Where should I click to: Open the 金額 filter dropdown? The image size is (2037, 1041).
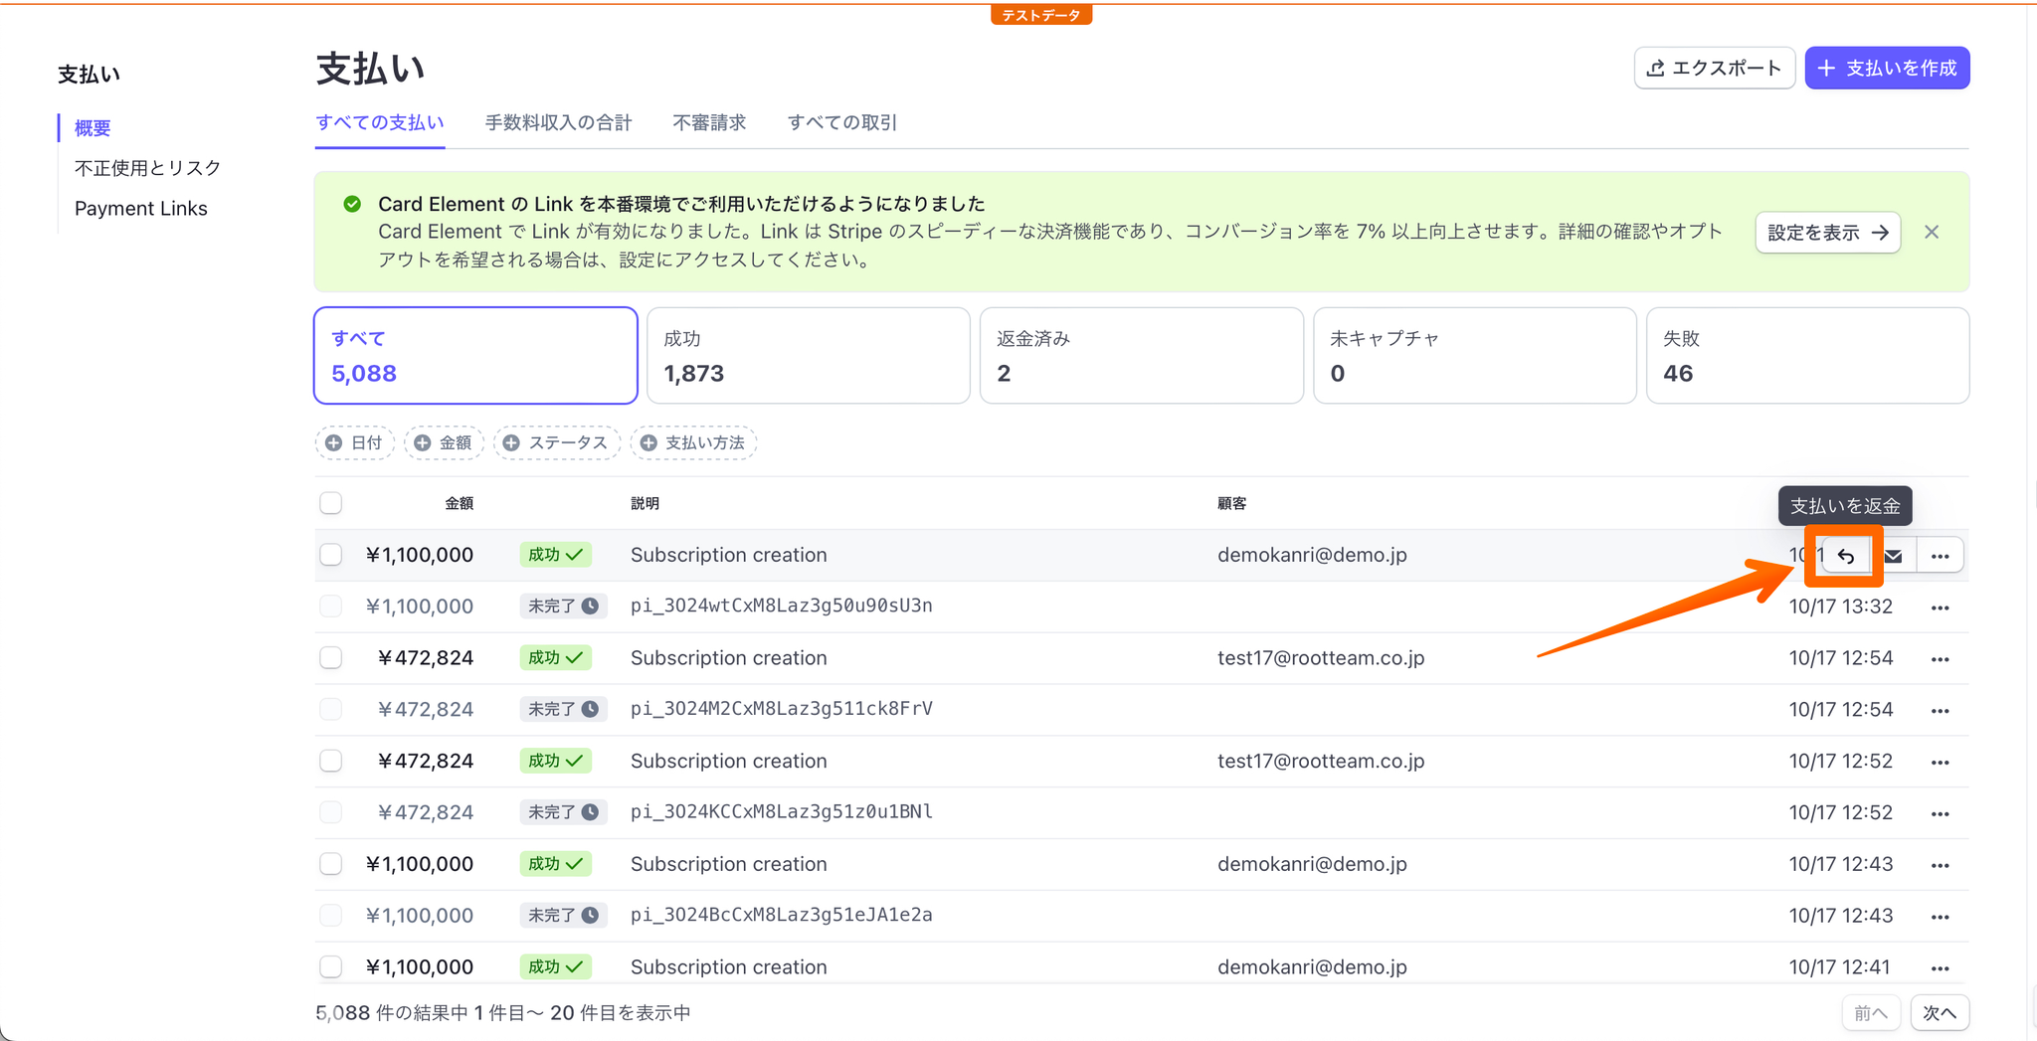444,442
